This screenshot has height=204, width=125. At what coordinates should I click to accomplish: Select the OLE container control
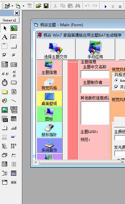point(5,119)
